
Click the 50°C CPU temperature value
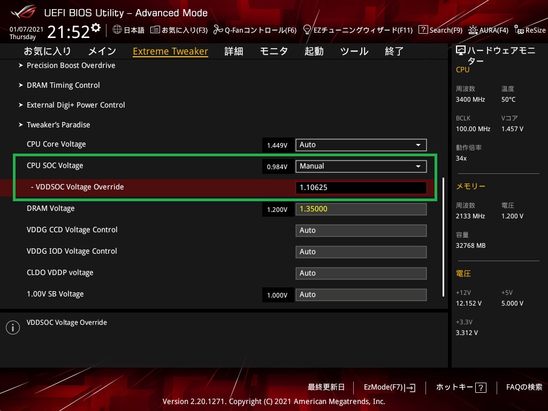click(x=508, y=100)
